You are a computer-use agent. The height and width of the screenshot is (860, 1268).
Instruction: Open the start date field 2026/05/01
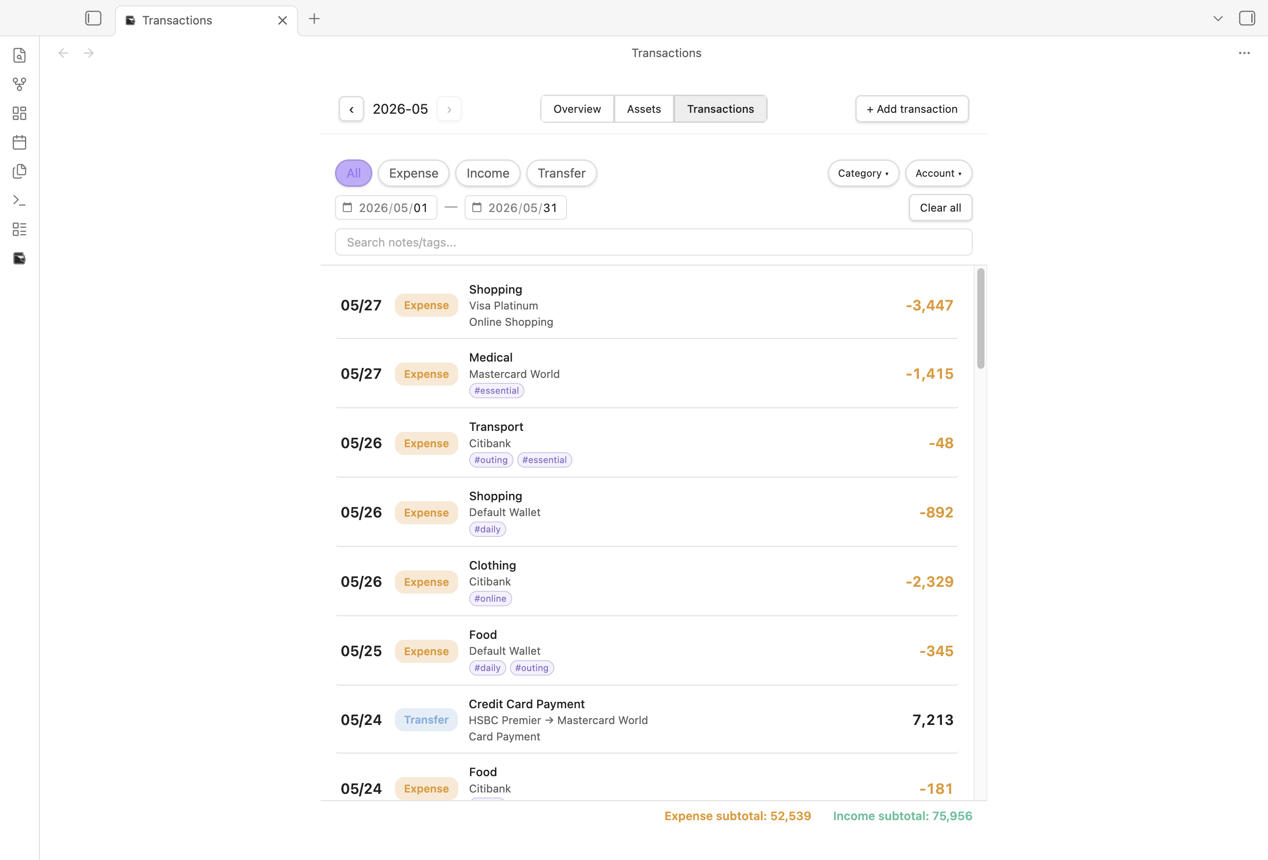[386, 208]
